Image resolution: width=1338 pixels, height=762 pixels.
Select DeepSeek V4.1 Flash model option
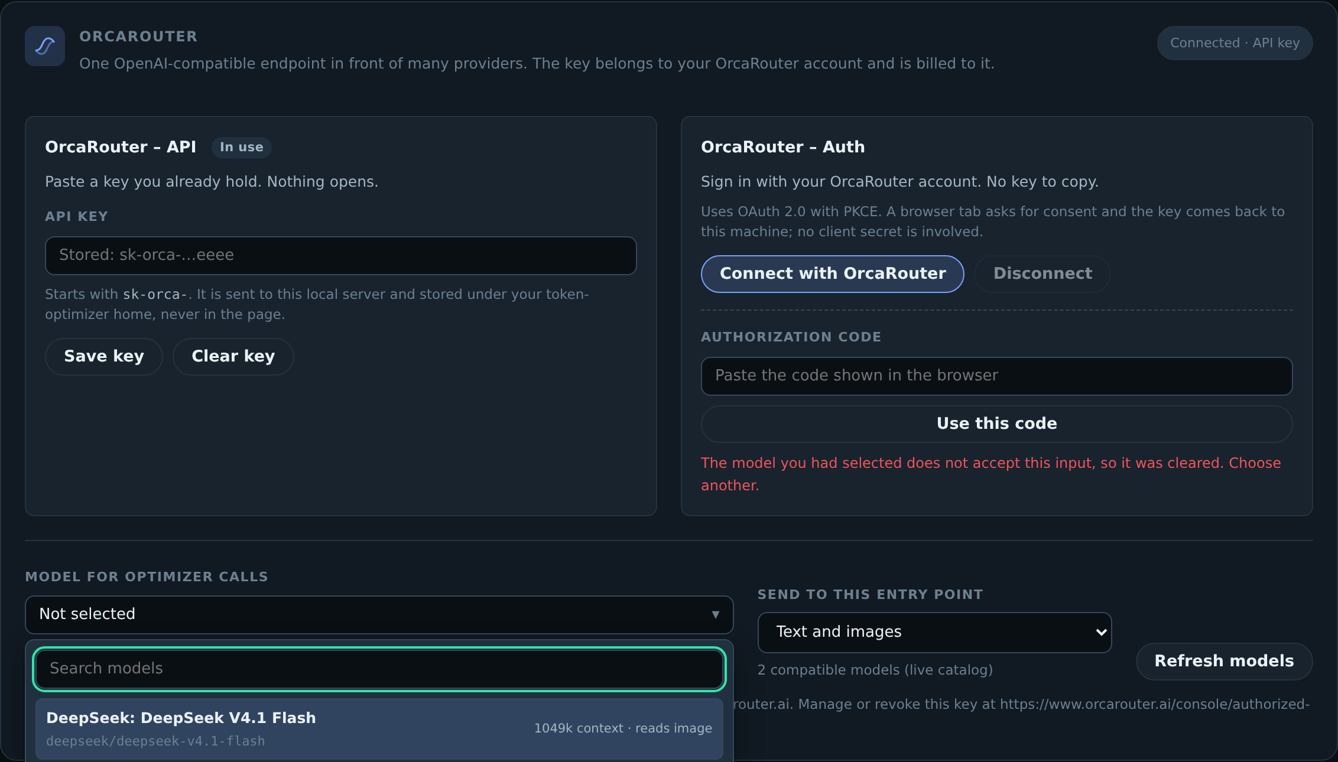[x=379, y=729]
